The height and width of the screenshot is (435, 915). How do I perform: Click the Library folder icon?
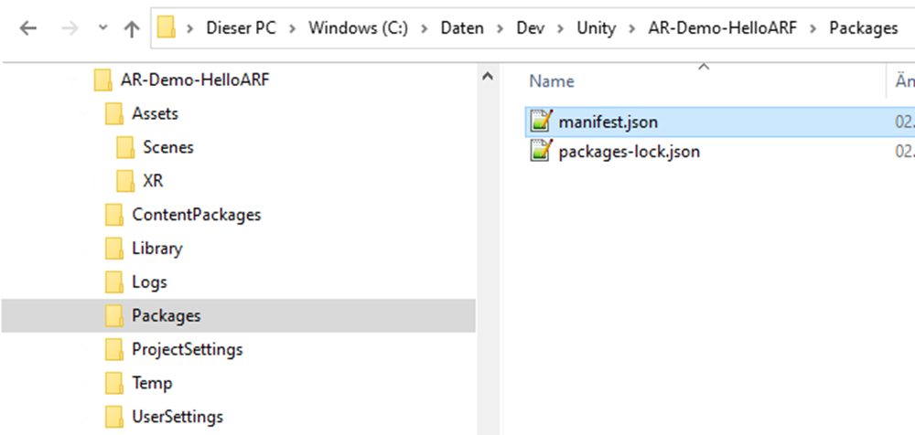click(x=113, y=249)
